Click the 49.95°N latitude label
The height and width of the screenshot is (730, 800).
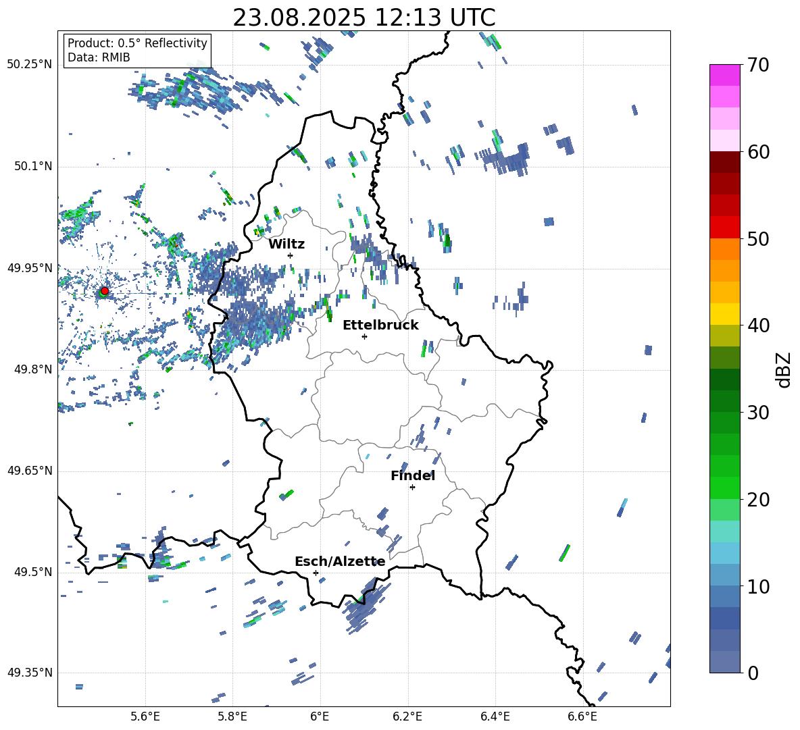[30, 267]
